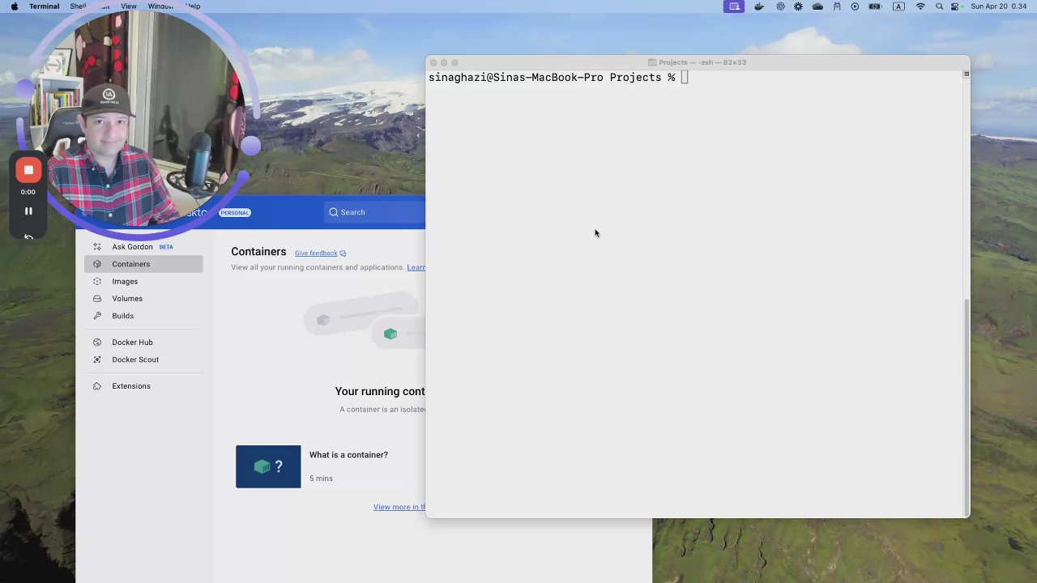Open the Extensions puzzle icon in Docker
1037x583 pixels.
click(x=97, y=386)
